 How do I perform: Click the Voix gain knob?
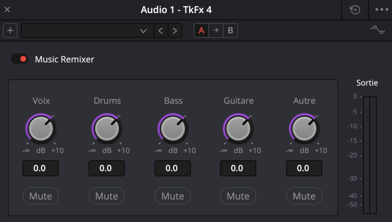[x=41, y=129]
